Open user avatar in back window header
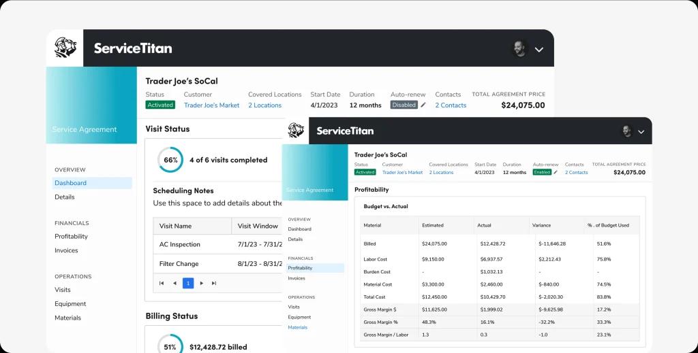This screenshot has height=353, width=698. tap(519, 49)
